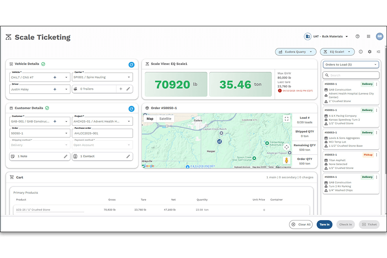The image size is (387, 258).
Task: Edit the note with the pencil icon
Action: click(x=66, y=156)
